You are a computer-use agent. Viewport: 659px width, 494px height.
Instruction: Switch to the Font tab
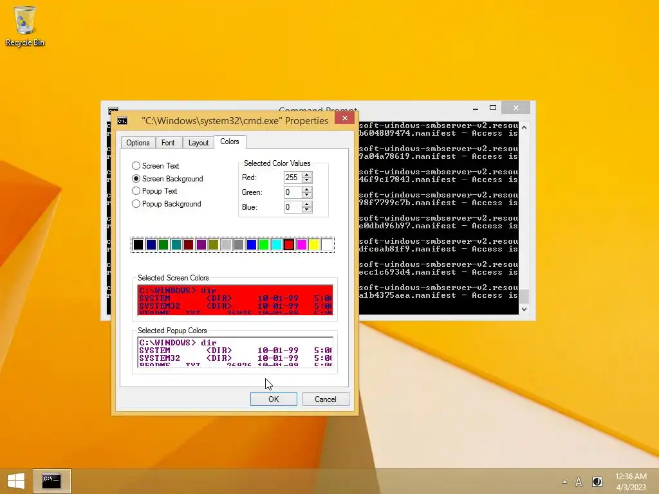pos(168,143)
